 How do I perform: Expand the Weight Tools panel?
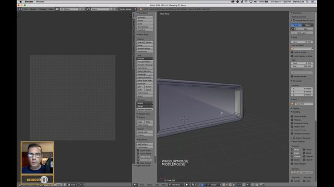click(144, 114)
